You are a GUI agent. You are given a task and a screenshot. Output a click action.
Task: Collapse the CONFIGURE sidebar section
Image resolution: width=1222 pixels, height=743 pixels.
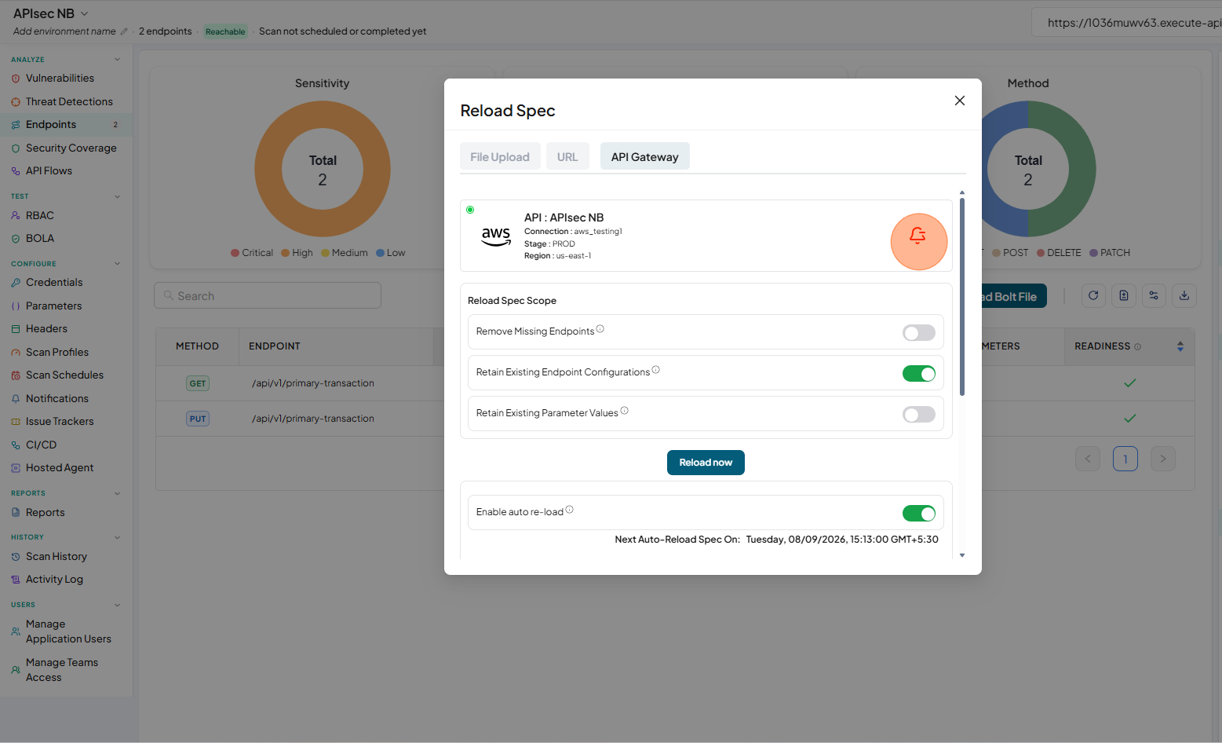[118, 264]
